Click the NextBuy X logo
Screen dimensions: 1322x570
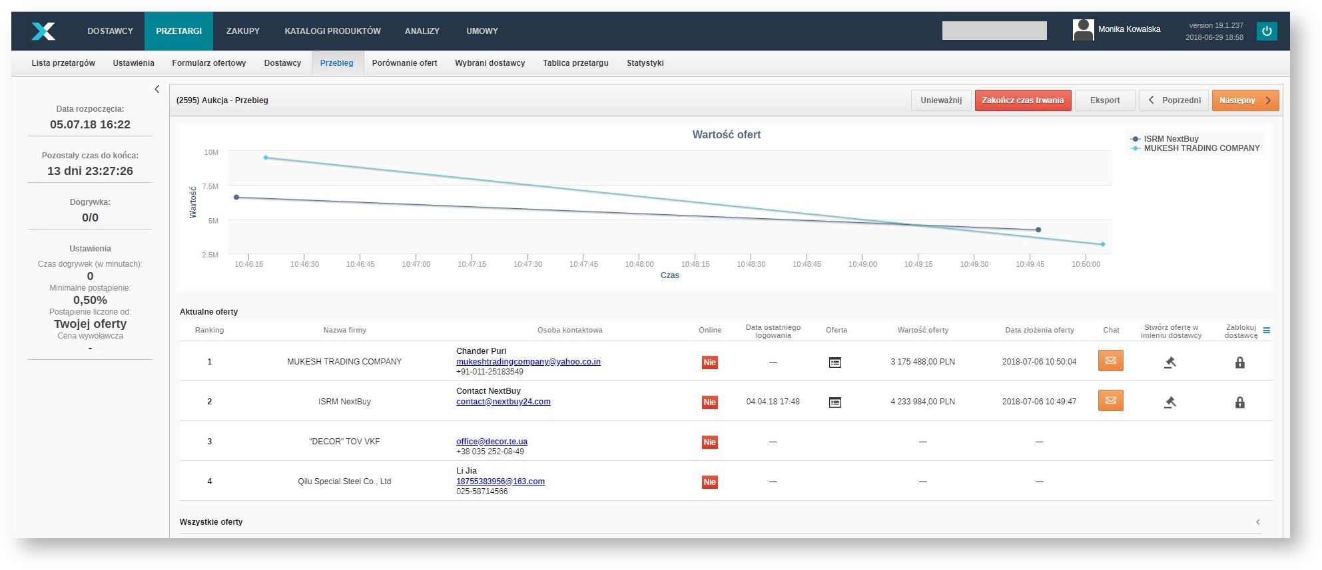(x=43, y=31)
